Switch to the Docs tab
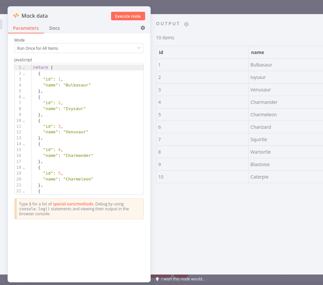This screenshot has height=285, width=323. pos(54,28)
